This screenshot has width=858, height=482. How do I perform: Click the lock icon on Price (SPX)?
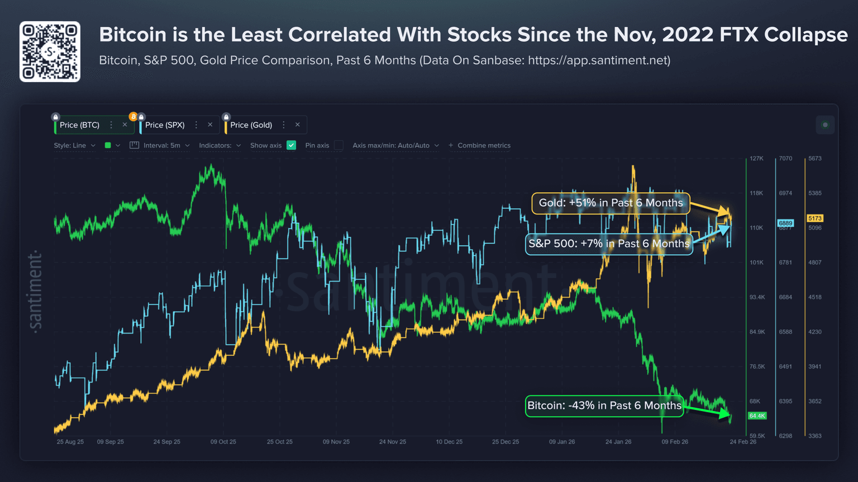coord(141,117)
